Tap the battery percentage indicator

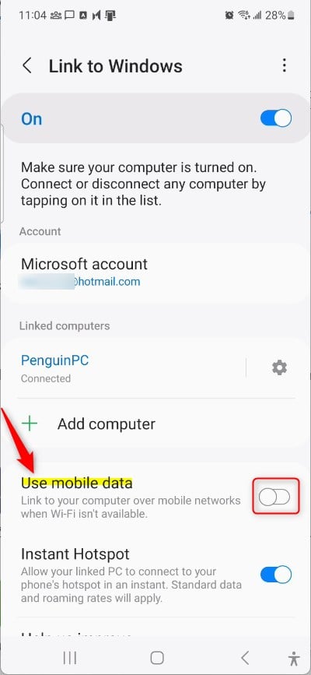(x=275, y=16)
